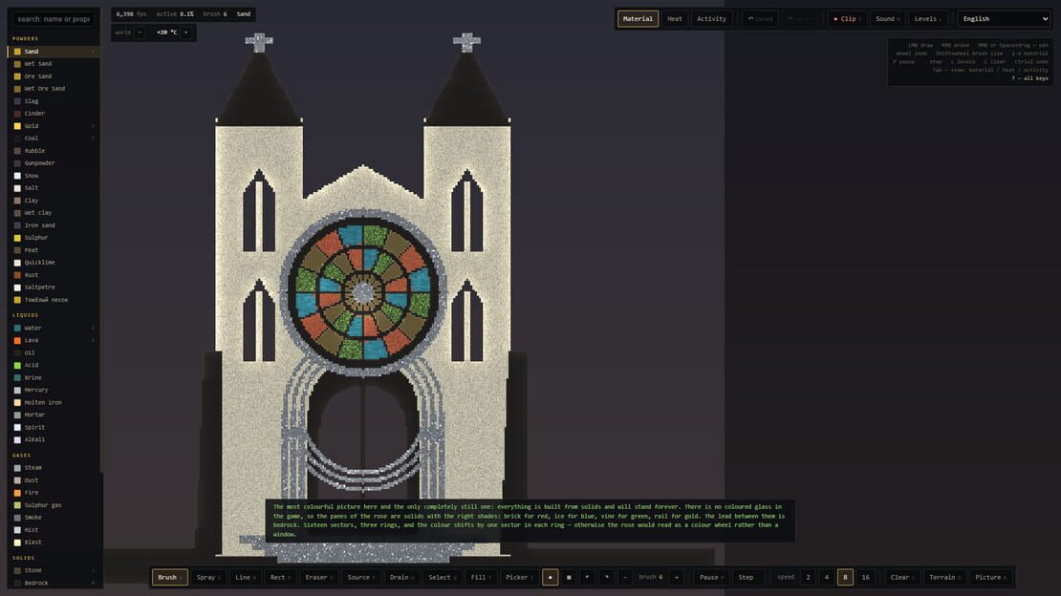Image resolution: width=1061 pixels, height=596 pixels.
Task: Choose Stone solid
Action: pyautogui.click(x=53, y=570)
